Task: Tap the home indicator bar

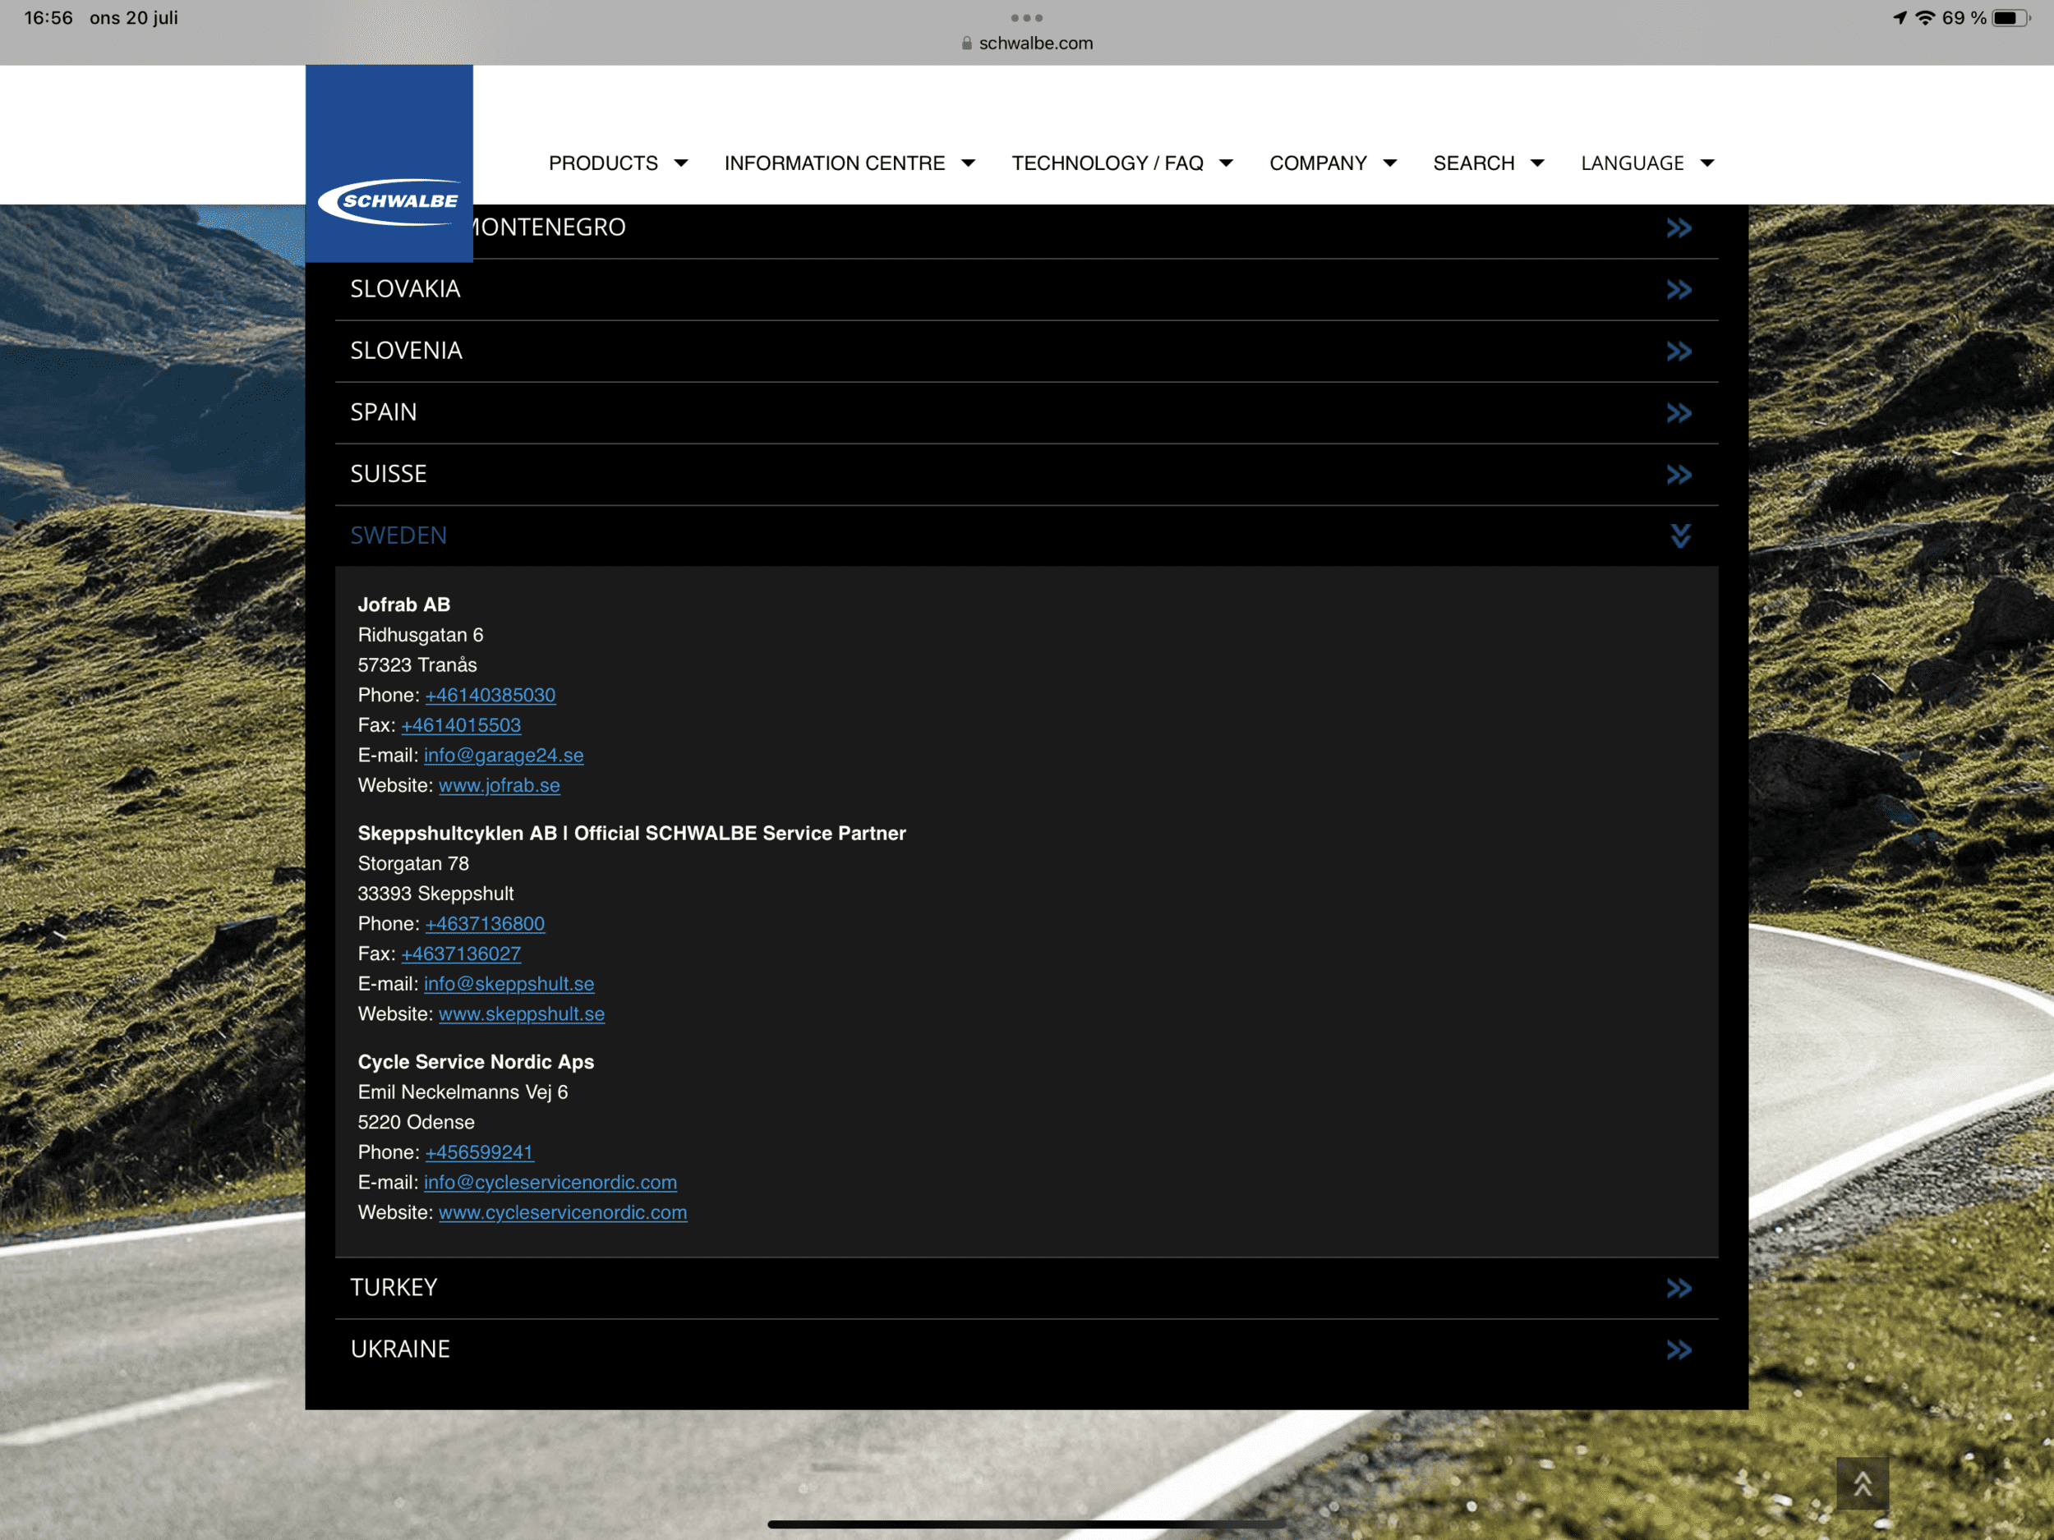Action: coord(1027,1524)
